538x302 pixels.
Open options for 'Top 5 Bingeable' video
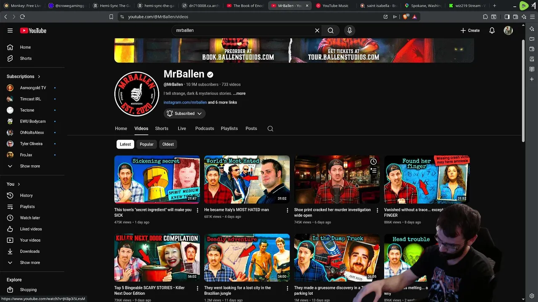[198, 288]
